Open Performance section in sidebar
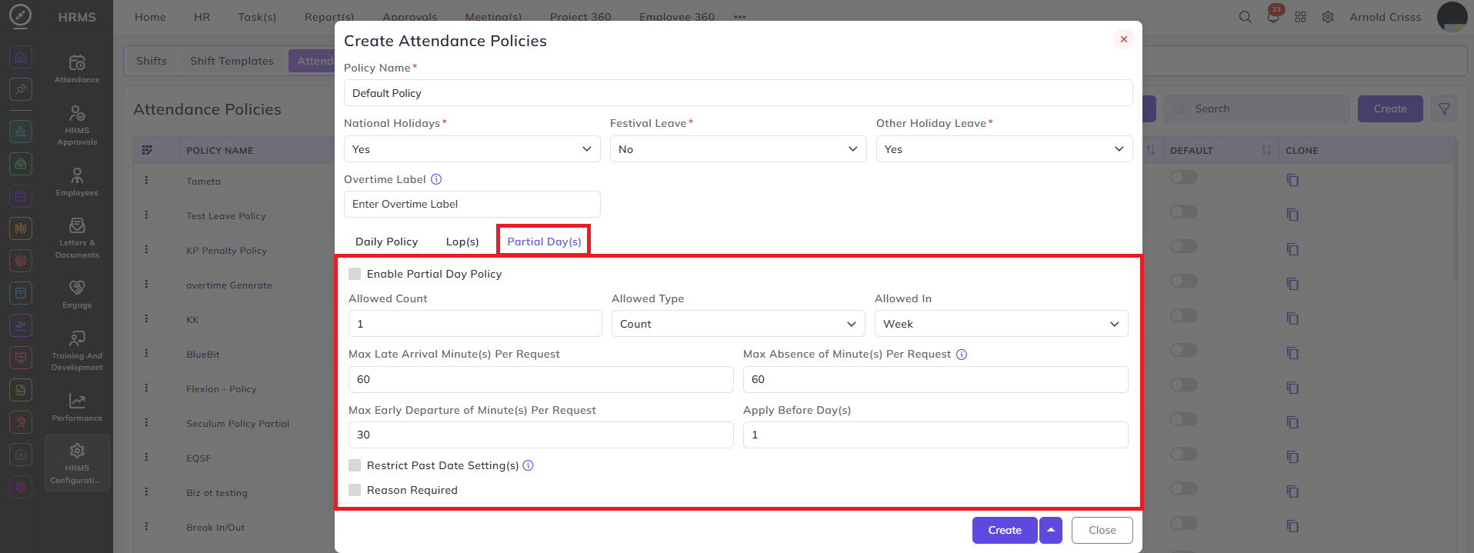The width and height of the screenshot is (1474, 553). [77, 408]
